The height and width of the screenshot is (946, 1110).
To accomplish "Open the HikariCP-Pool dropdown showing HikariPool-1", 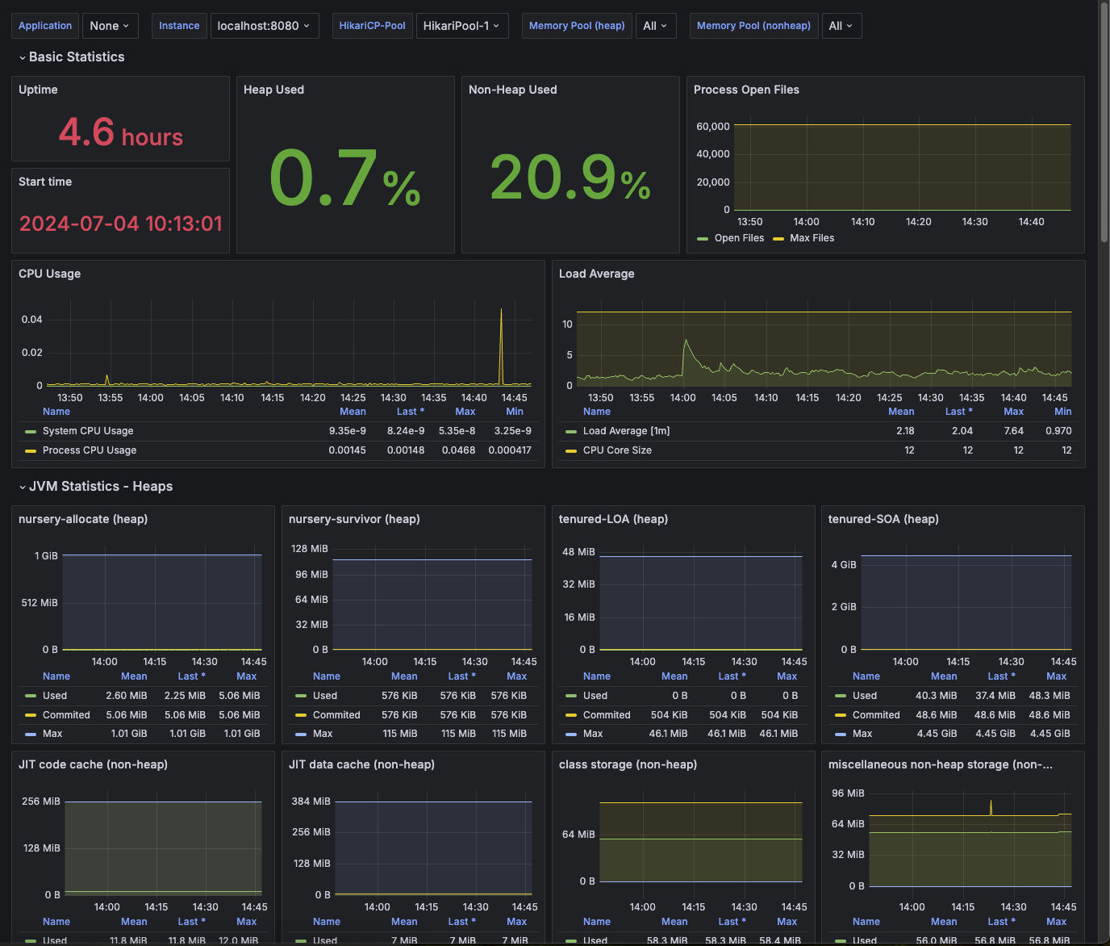I will tap(461, 26).
